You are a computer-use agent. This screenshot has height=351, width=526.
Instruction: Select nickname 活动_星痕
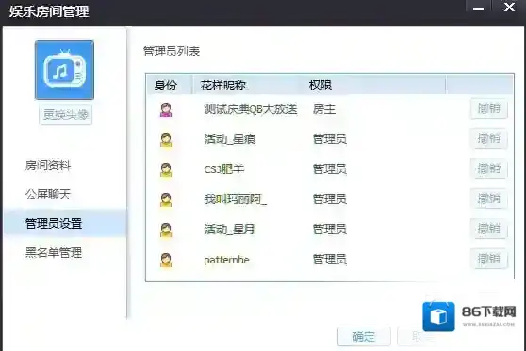pos(230,139)
